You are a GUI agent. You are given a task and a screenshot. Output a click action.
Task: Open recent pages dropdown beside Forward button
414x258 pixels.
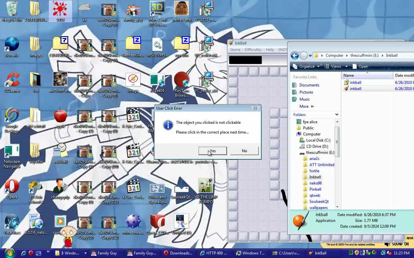pyautogui.click(x=310, y=56)
